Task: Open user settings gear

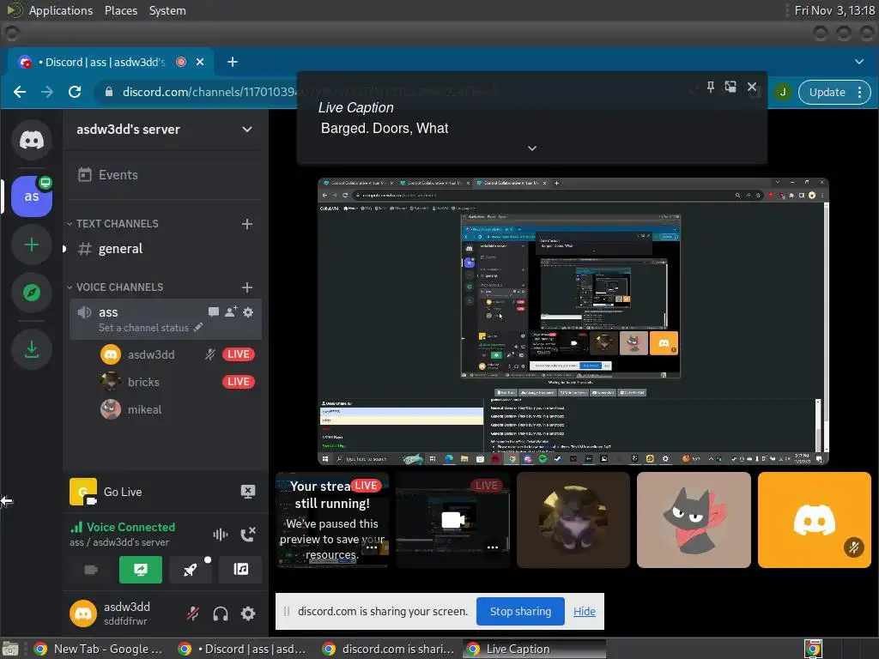Action: click(248, 614)
